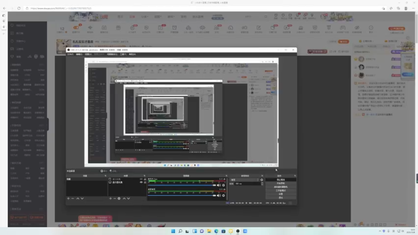Image resolution: width=418 pixels, height=235 pixels.
Task: Collapse the Douyu left sidebar handle
Action: [48, 124]
